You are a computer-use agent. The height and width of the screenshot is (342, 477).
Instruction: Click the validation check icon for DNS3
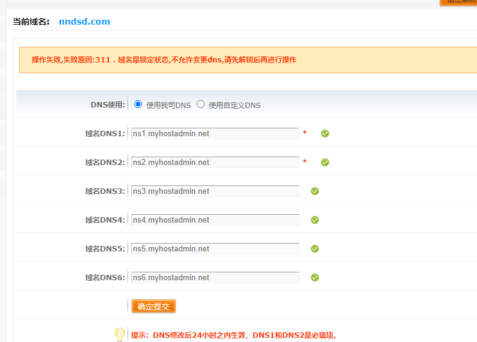click(315, 191)
